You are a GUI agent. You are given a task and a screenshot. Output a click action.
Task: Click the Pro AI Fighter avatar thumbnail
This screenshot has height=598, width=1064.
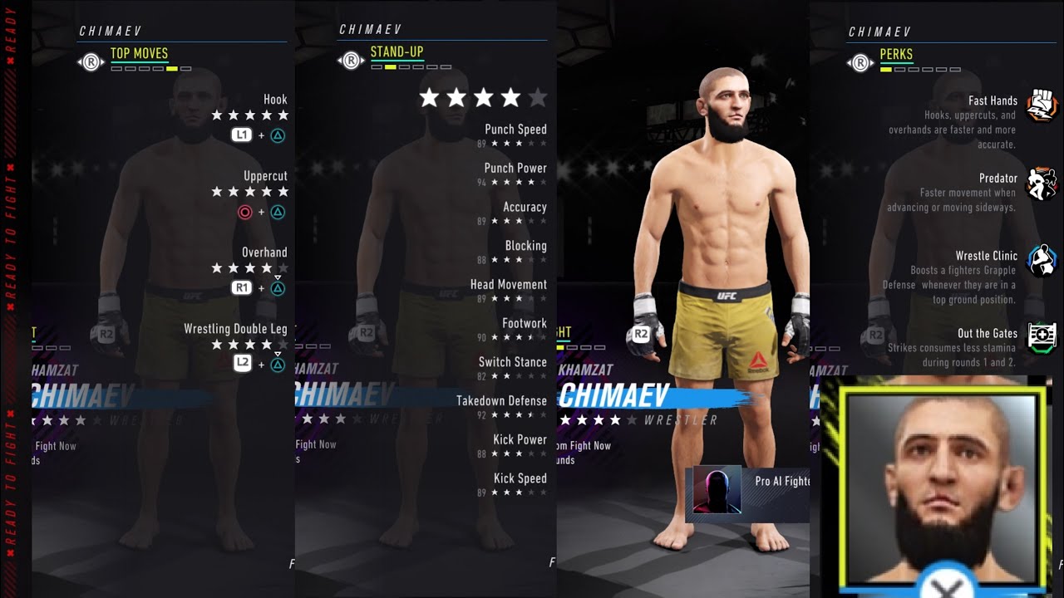tap(717, 490)
